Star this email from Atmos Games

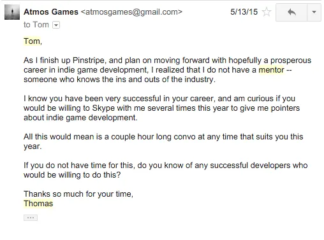click(x=267, y=12)
